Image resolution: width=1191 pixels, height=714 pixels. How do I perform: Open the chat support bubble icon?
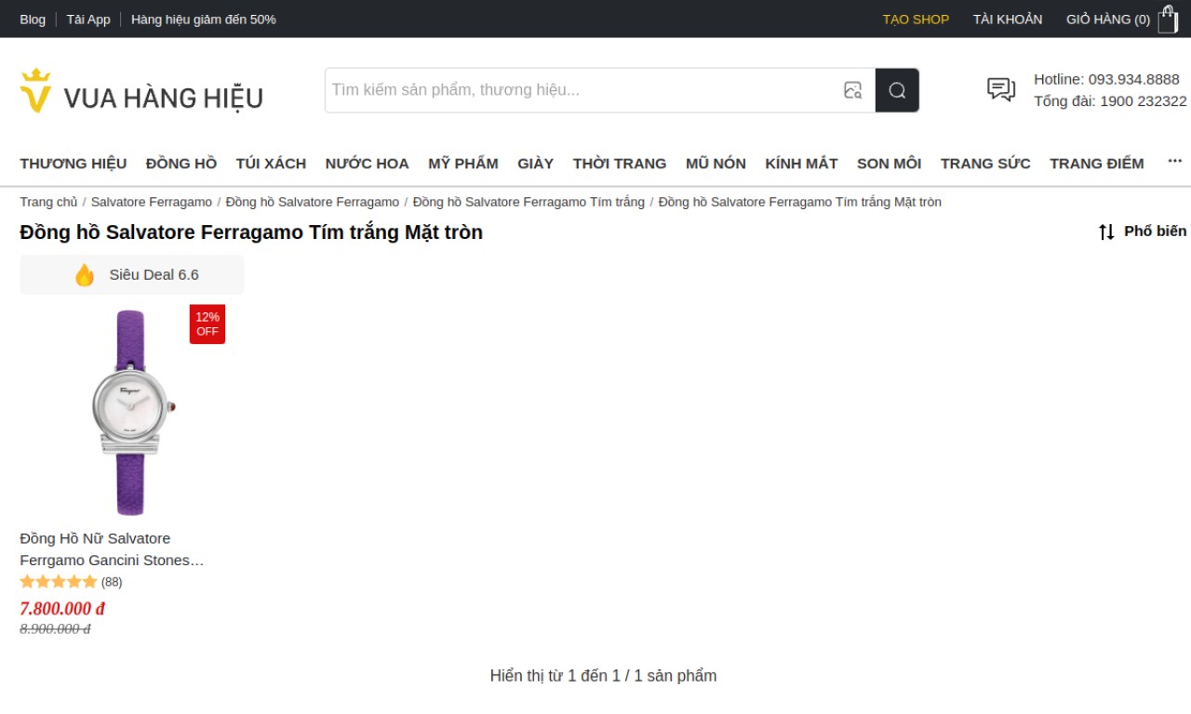[1001, 89]
